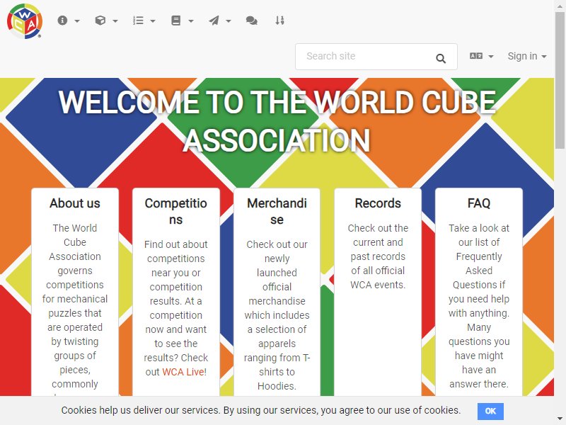
Task: Open the Sign in dropdown
Action: (x=527, y=56)
